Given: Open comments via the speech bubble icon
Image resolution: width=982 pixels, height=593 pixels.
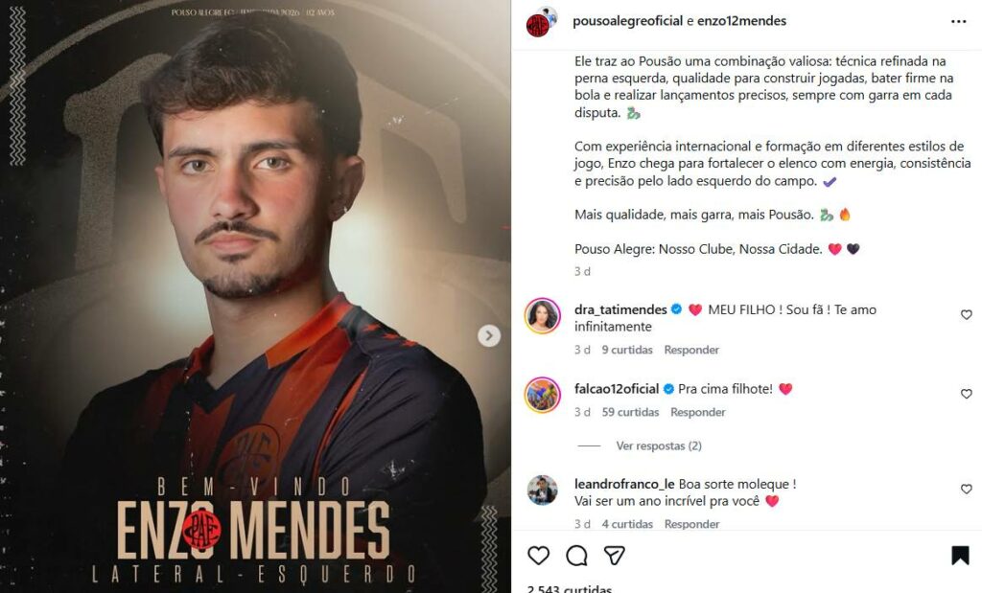Looking at the screenshot, I should pos(576,556).
